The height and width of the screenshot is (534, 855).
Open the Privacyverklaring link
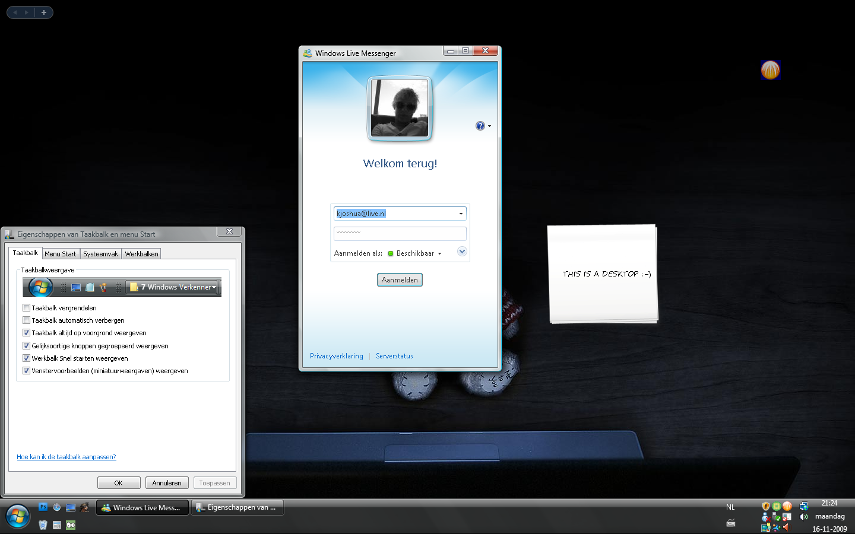[x=337, y=356]
